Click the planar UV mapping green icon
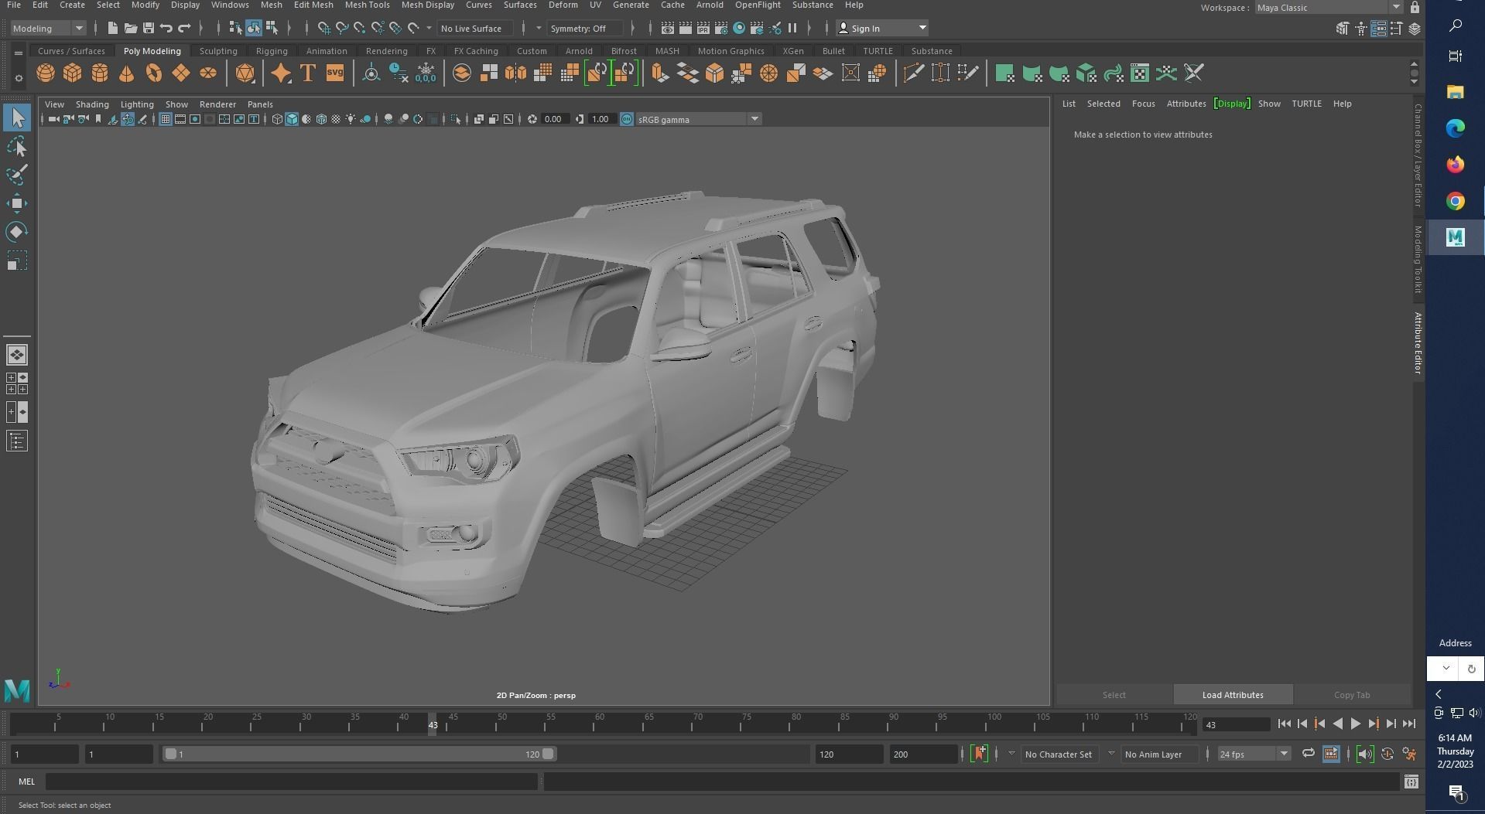Viewport: 1485px width, 814px height. point(1004,73)
